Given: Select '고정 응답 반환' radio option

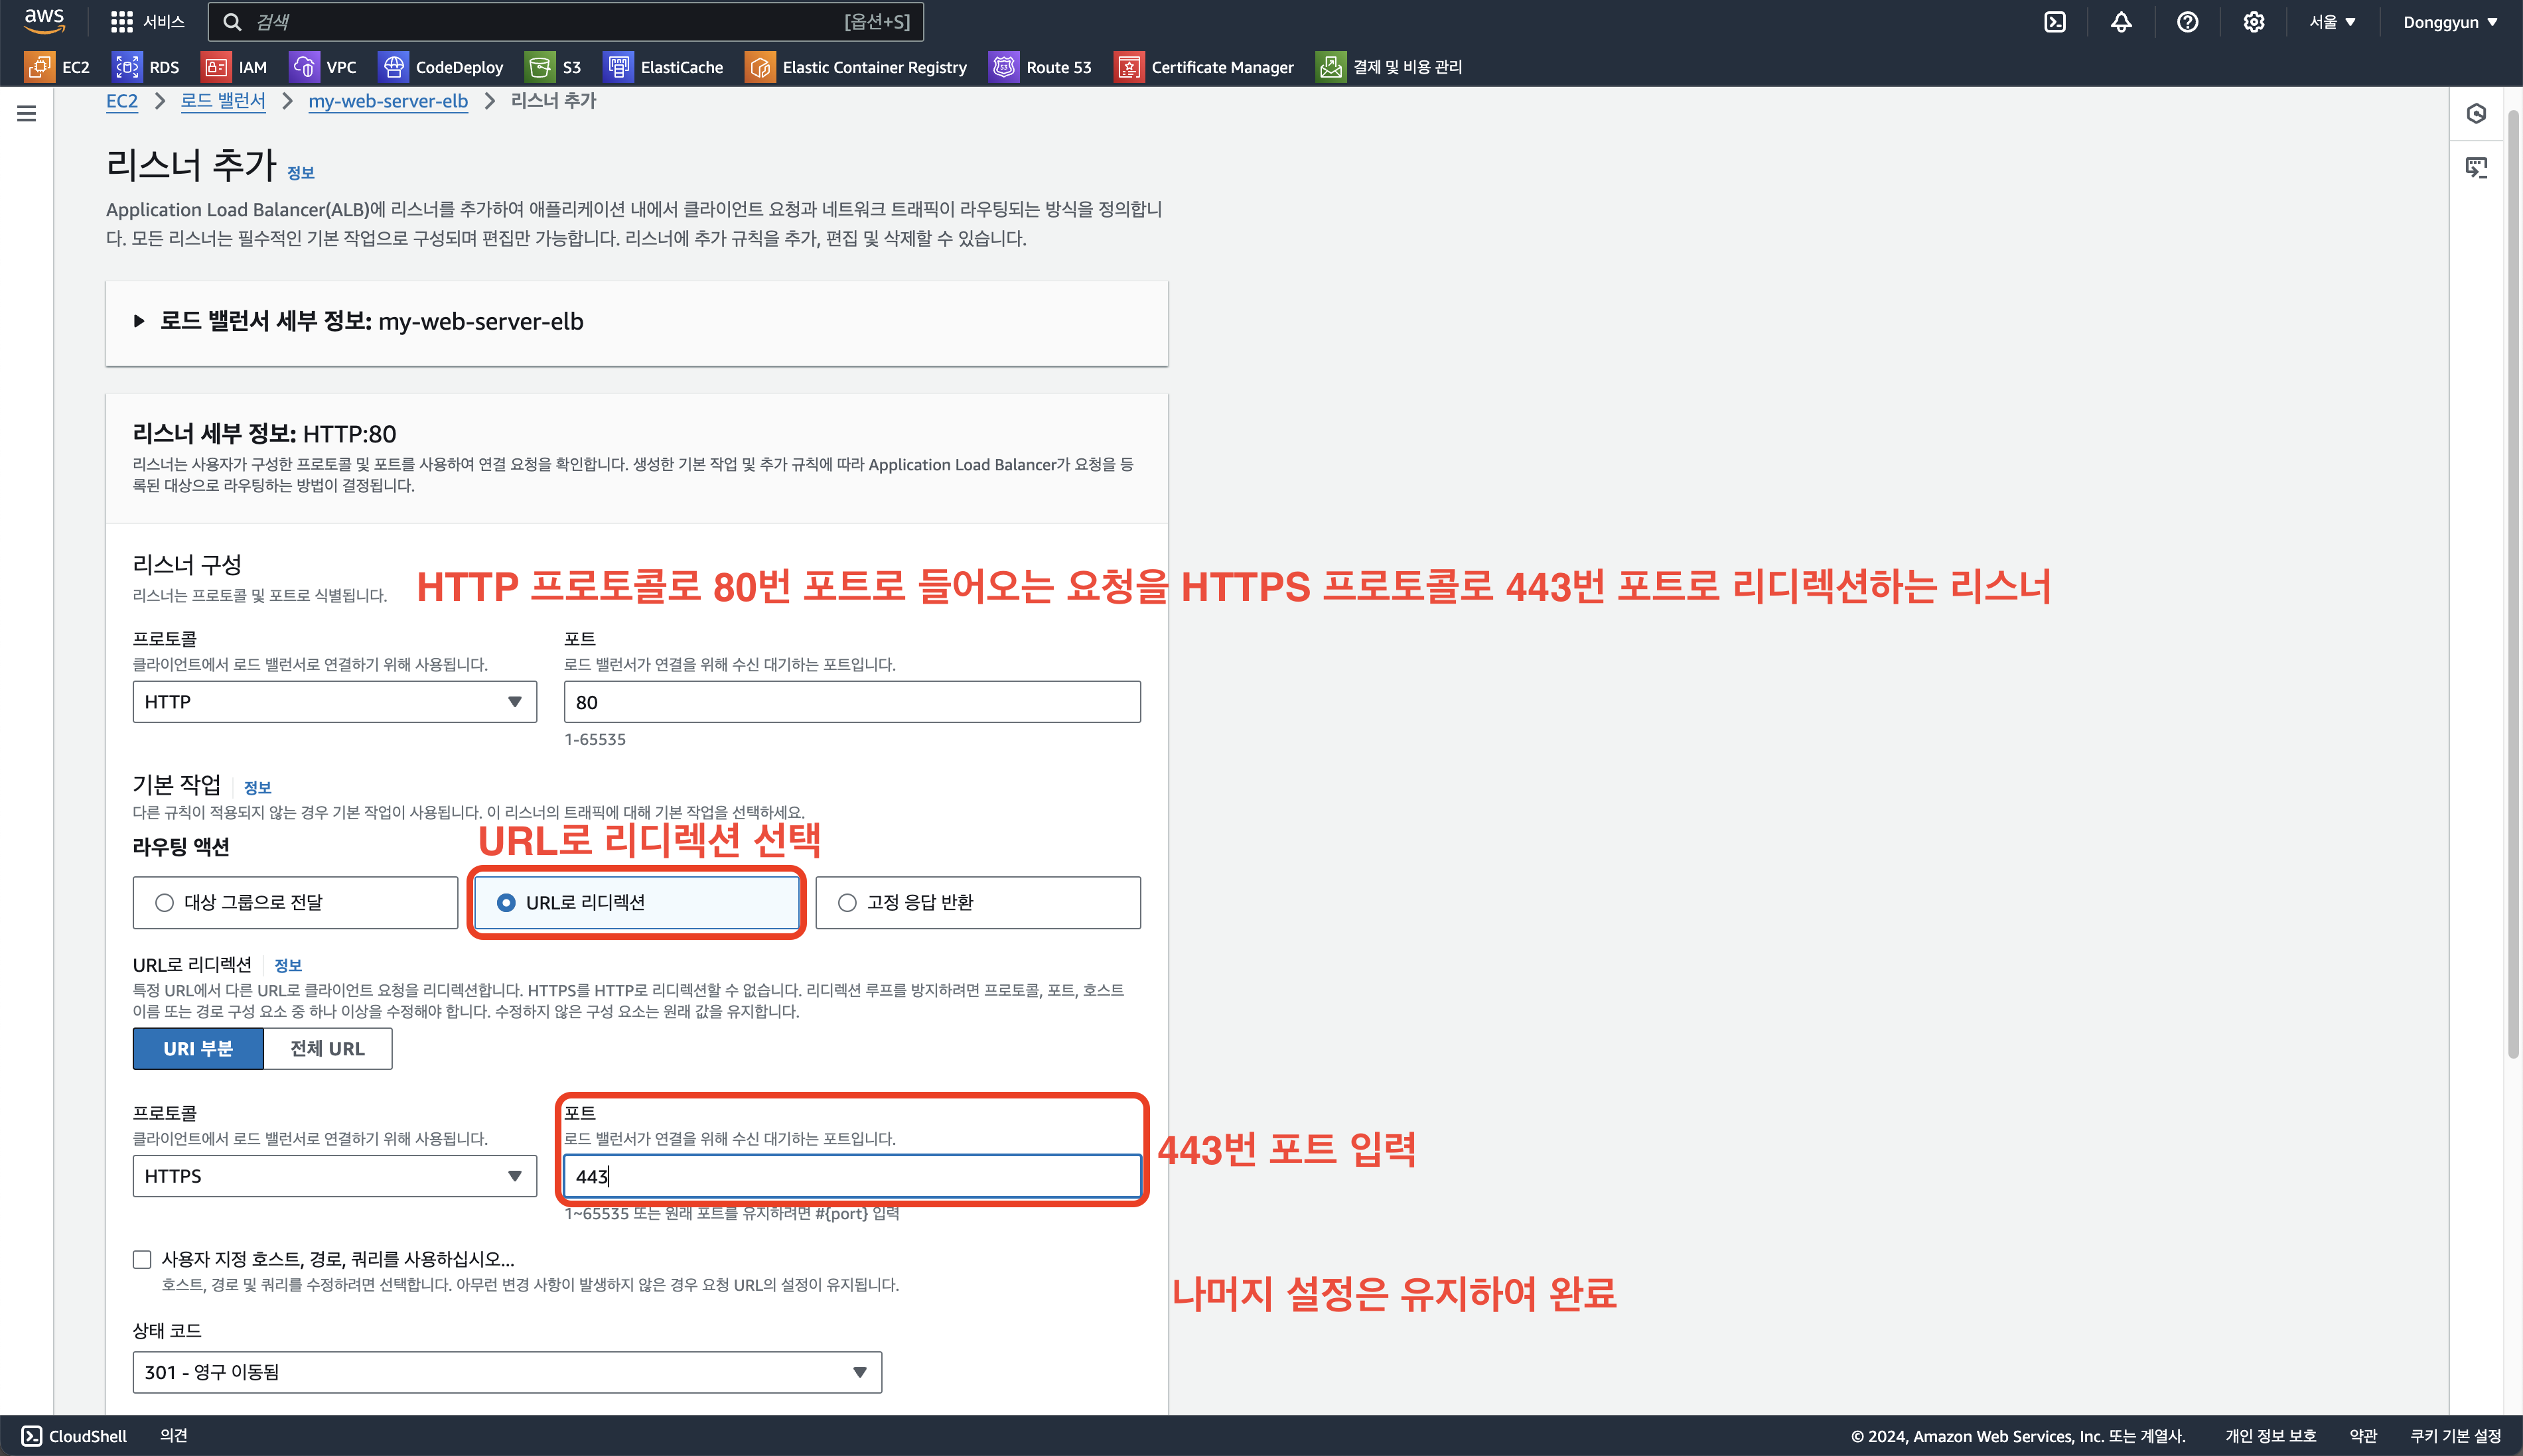Looking at the screenshot, I should pos(847,903).
